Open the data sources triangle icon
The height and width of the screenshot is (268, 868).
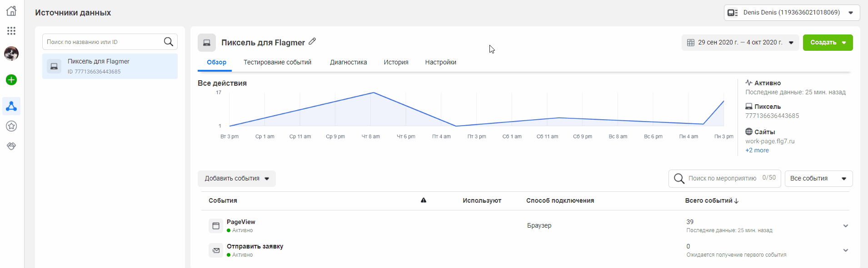pos(11,106)
